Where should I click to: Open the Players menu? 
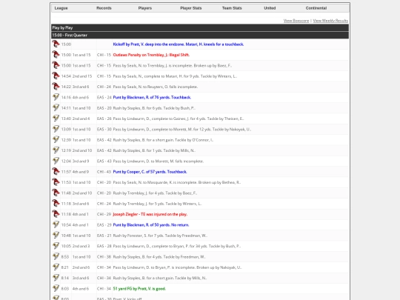[145, 8]
